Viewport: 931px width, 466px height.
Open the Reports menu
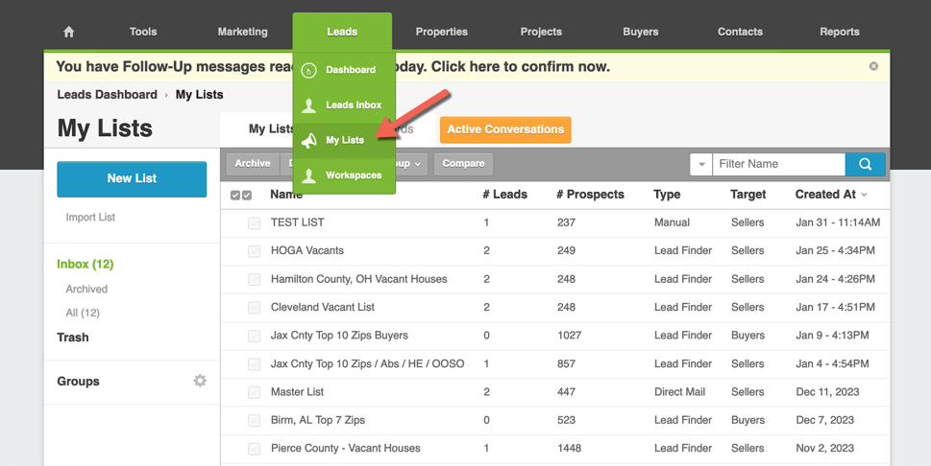[x=839, y=32]
